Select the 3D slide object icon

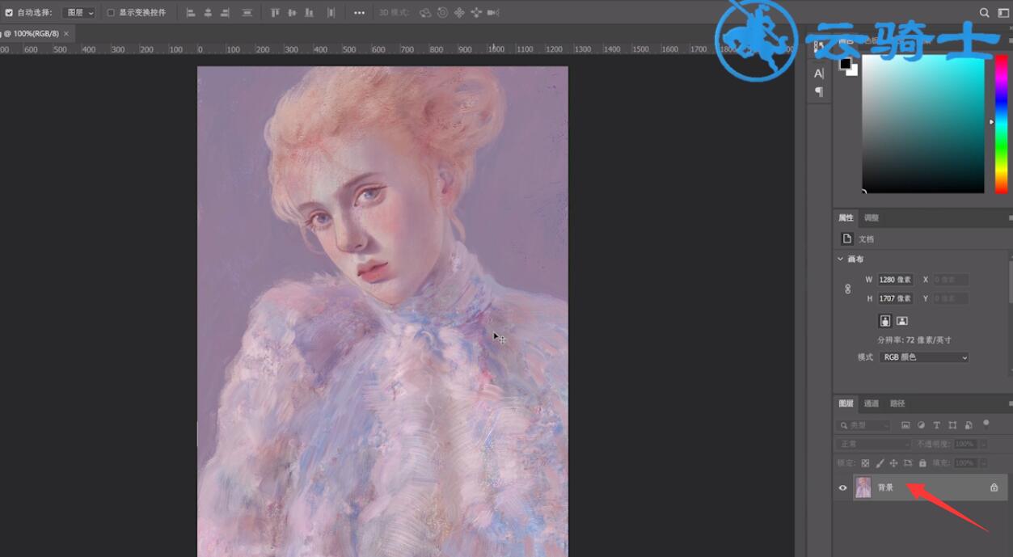pos(476,13)
